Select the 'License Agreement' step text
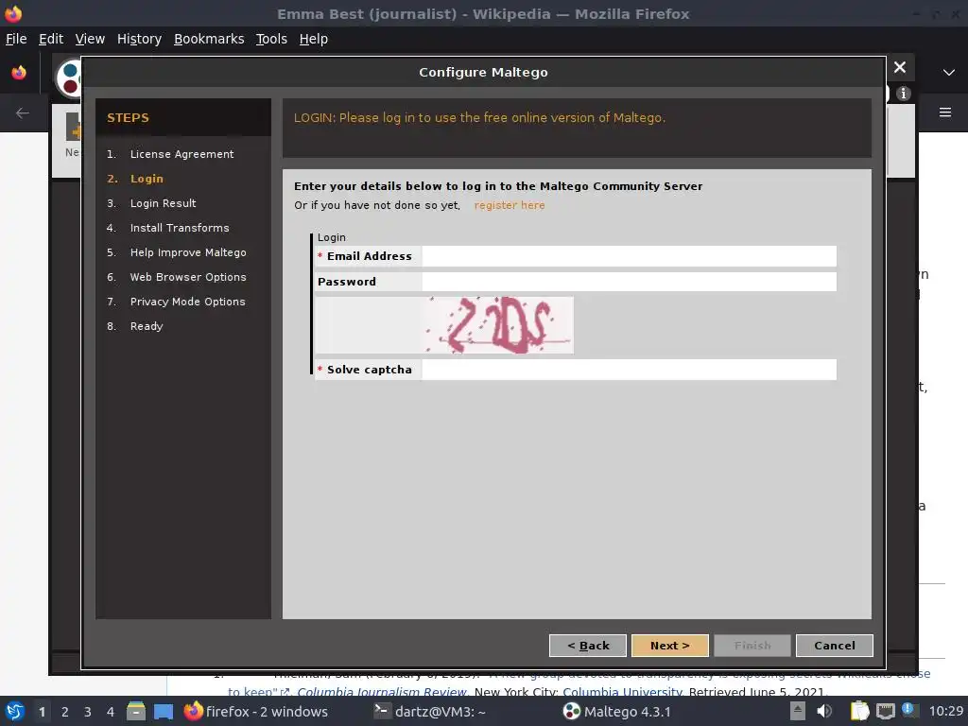 click(x=181, y=154)
